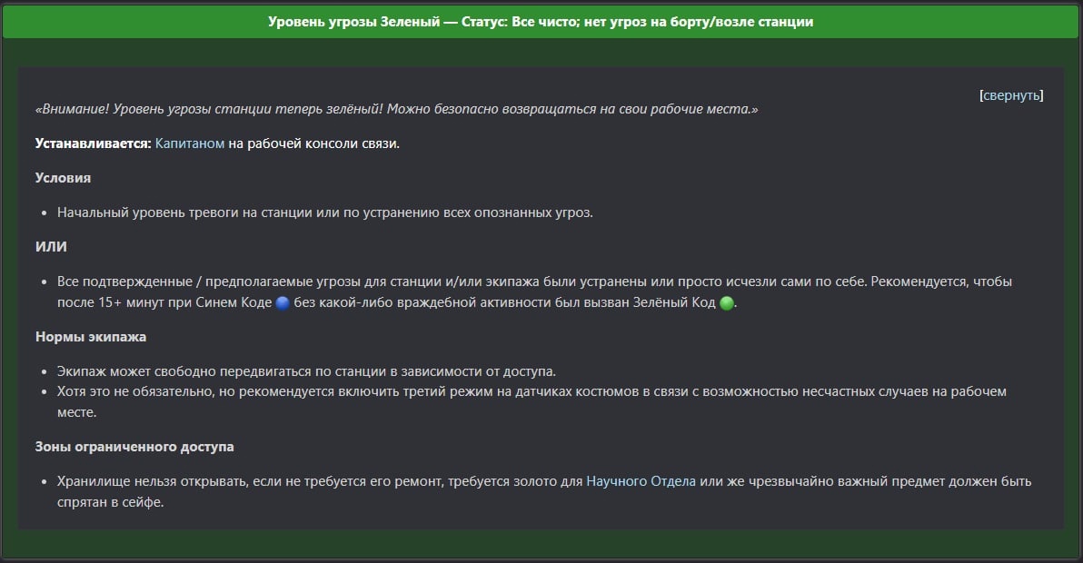
Task: Click the green code circle icon
Action: pos(726,304)
